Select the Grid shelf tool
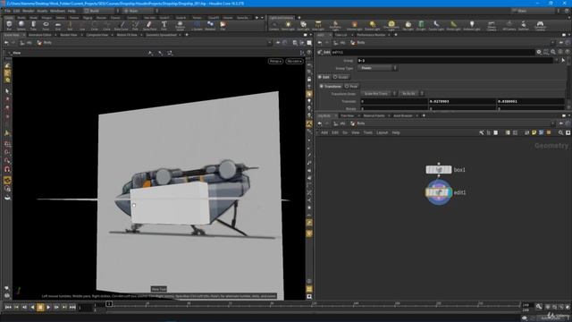The width and height of the screenshot is (572, 322). 57,25
